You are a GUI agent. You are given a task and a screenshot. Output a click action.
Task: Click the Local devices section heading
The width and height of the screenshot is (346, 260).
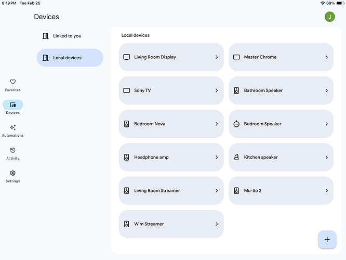(135, 35)
